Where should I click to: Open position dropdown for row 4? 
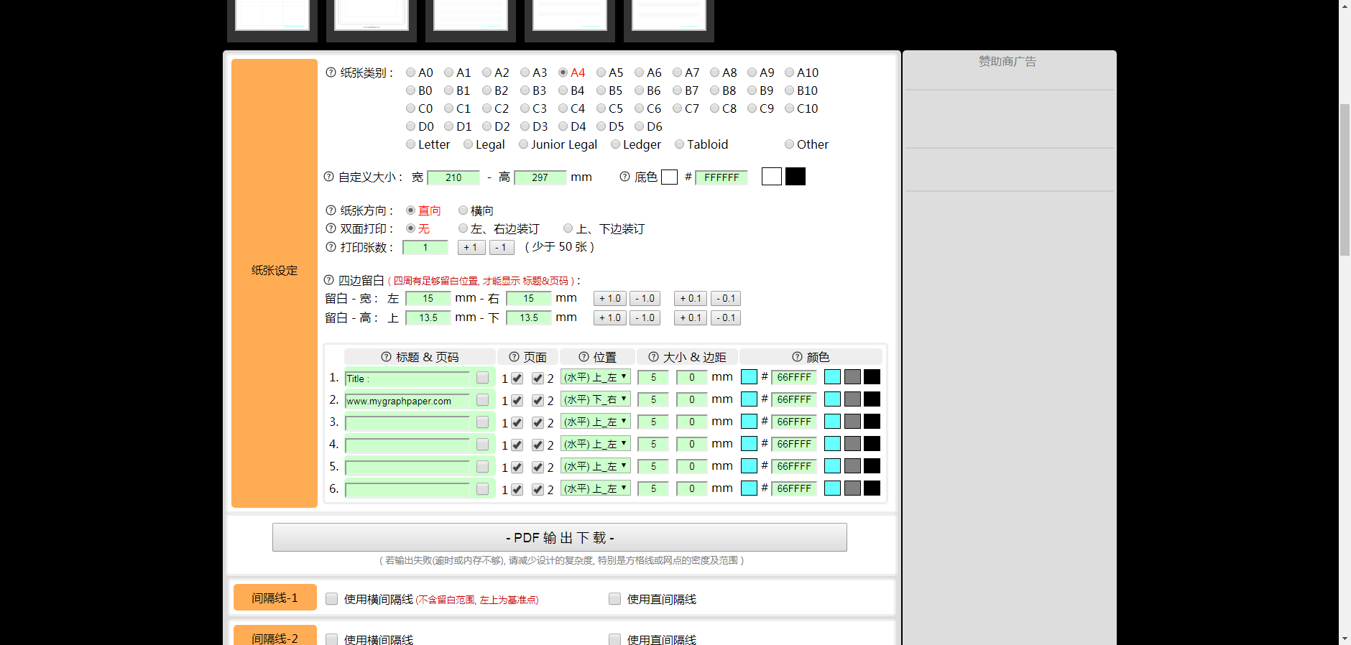[x=596, y=444]
